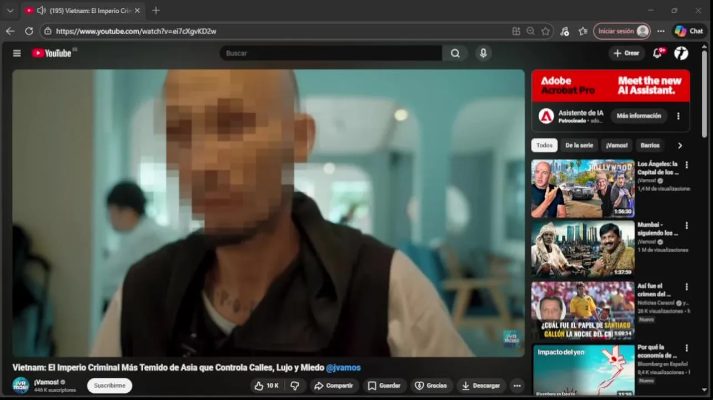Open the Copilot Chat button
This screenshot has width=713, height=400.
(689, 31)
